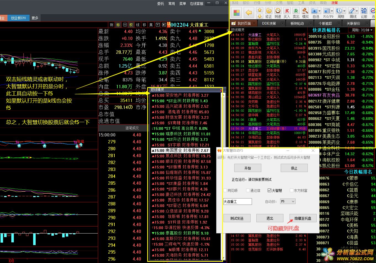Click the 自选 favorites folder icon

point(314,11)
